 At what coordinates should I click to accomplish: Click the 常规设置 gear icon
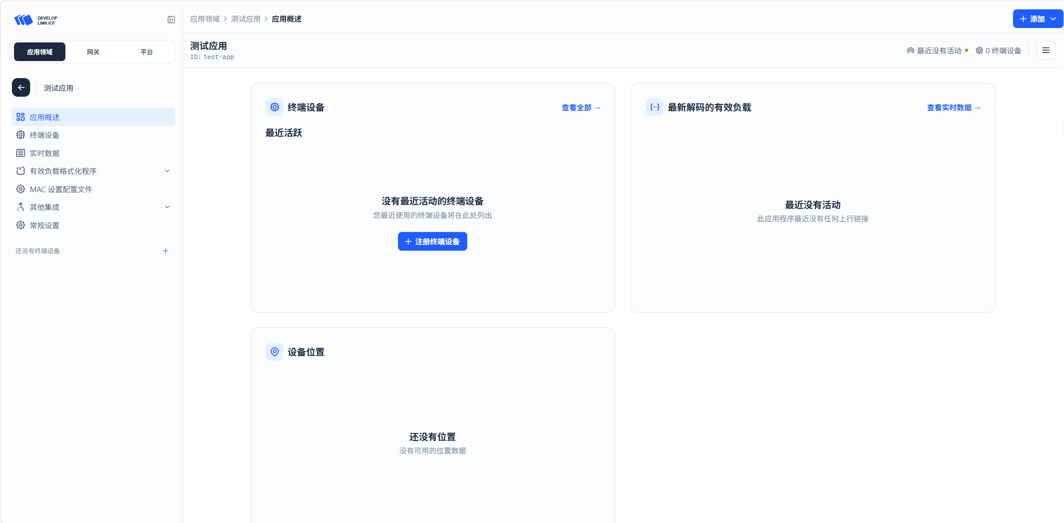coord(20,225)
